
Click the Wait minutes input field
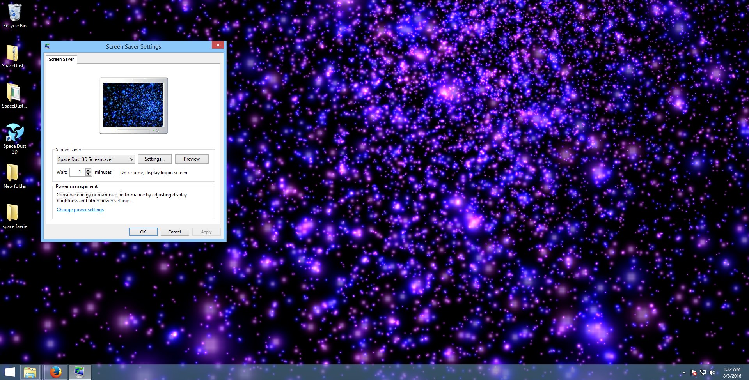[78, 172]
